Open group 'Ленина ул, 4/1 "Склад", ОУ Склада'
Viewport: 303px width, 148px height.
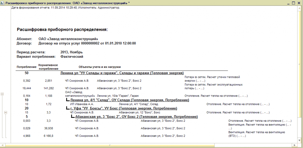(130, 100)
